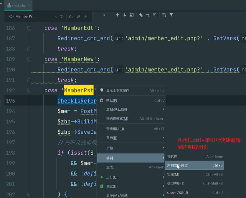246x198 pixels.
Task: Toggle Regex (.*) search option
Action: [85, 17]
